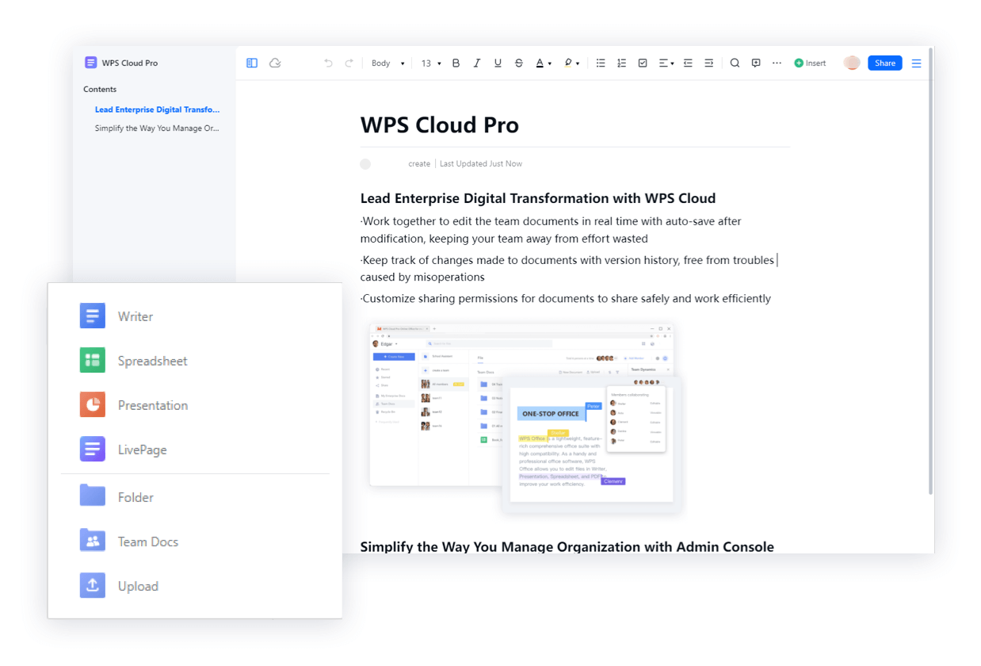
Task: Insert a bulleted list
Action: (601, 63)
